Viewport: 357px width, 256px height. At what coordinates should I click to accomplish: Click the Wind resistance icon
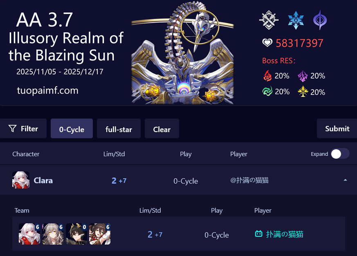point(267,91)
